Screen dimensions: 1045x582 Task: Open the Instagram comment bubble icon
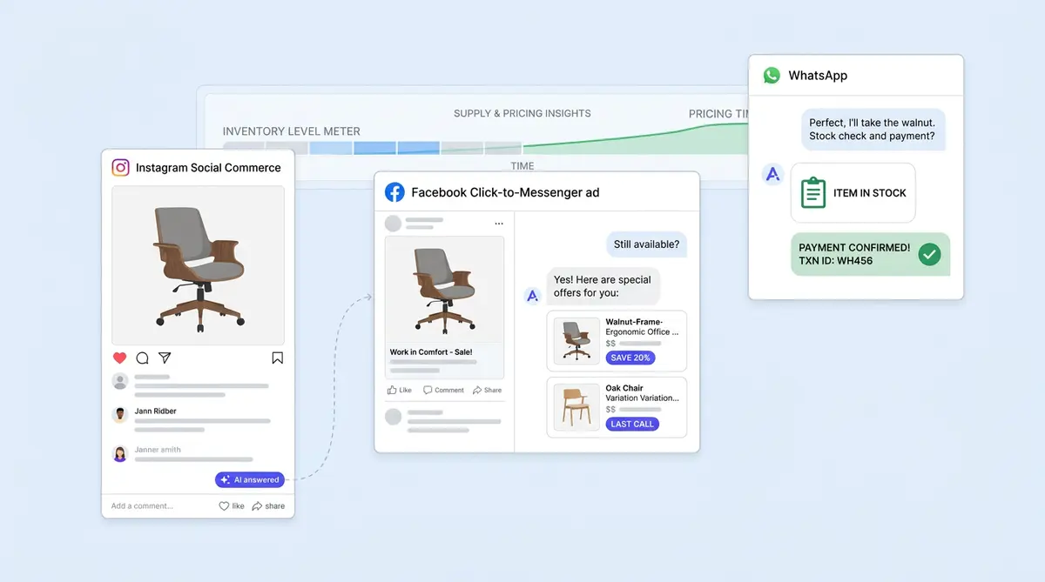point(142,358)
